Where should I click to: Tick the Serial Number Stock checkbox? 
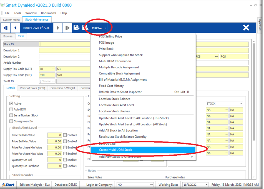pyautogui.click(x=11, y=115)
